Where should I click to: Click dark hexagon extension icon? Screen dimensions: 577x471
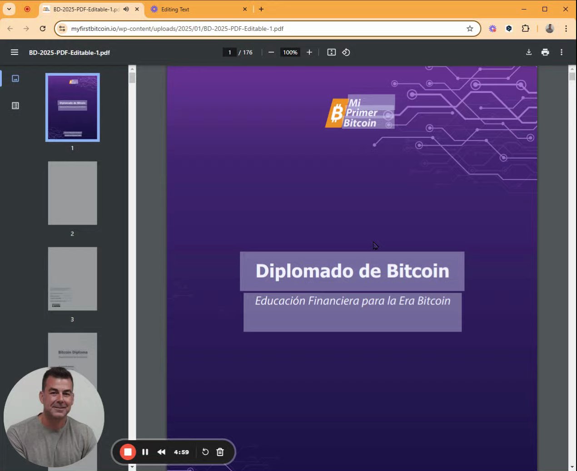pos(509,29)
